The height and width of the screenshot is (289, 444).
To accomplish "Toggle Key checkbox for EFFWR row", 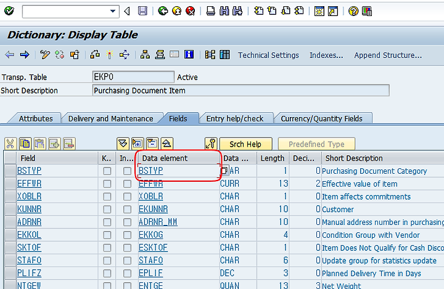I will tap(107, 184).
